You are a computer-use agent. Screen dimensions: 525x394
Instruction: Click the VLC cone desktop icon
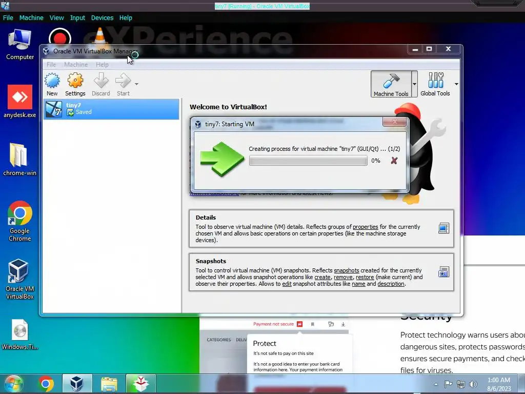[x=99, y=36]
